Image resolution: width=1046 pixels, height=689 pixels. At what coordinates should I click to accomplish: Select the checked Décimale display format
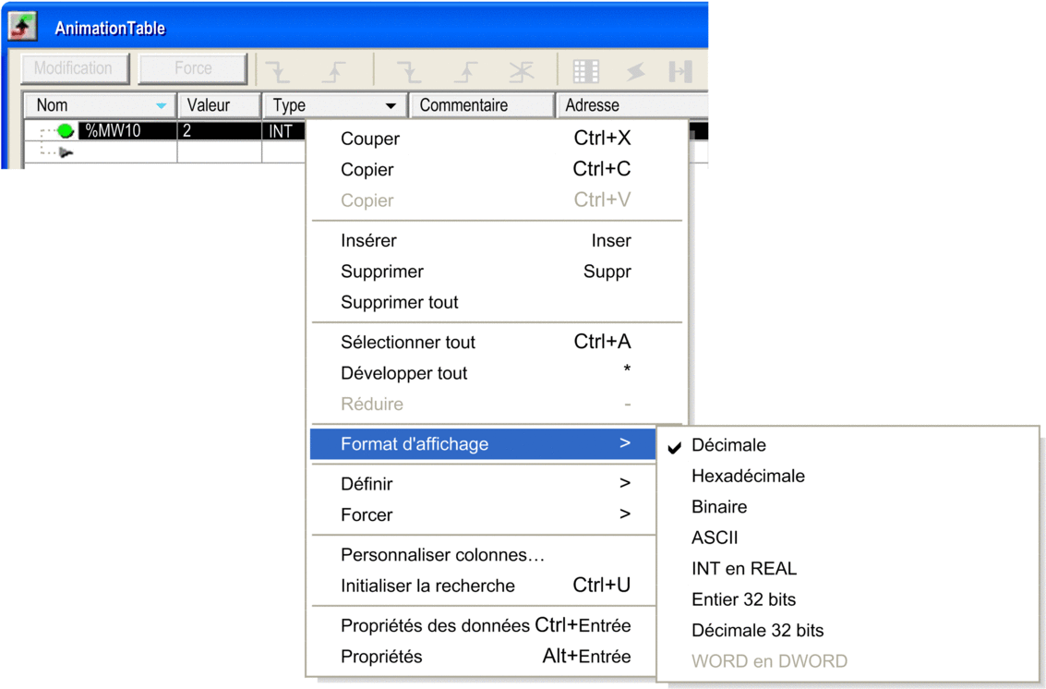coord(728,445)
